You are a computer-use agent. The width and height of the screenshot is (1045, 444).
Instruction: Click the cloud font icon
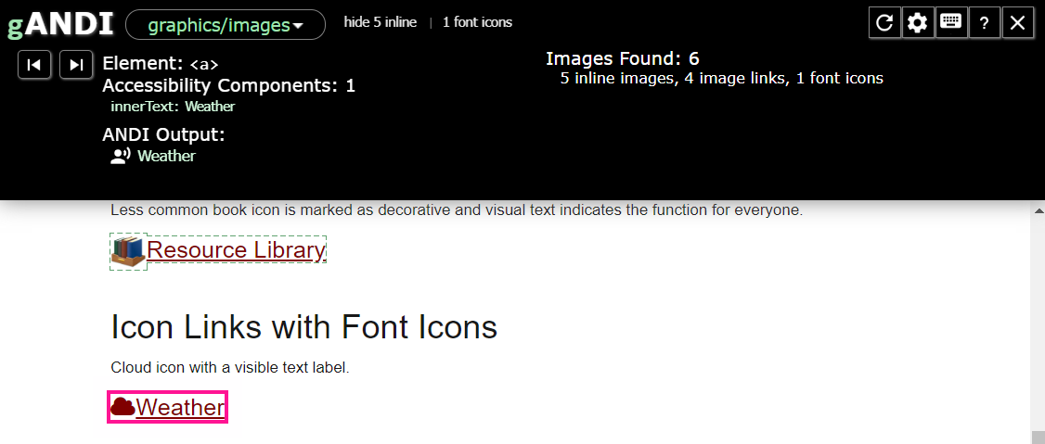(x=123, y=407)
